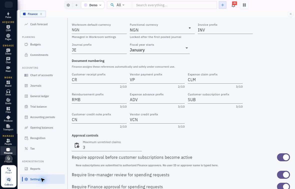Screen dimensions: 295x189
Task: Open Goals module
Action: click(8, 101)
